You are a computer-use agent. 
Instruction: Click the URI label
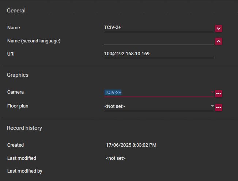point(11,54)
